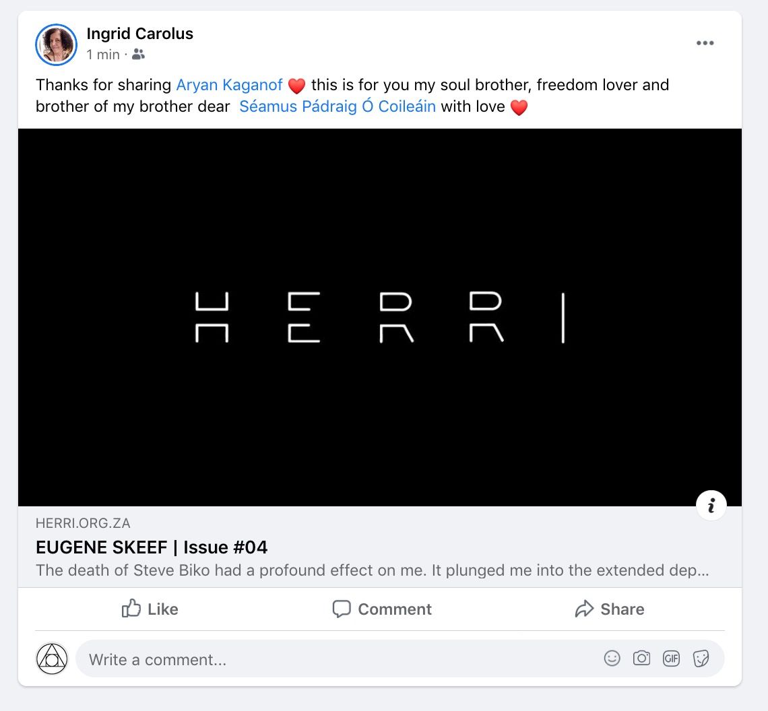Visit Aryan Kaganof tagged profile

229,85
